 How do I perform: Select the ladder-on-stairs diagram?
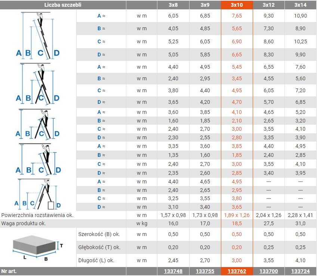pos(38,194)
